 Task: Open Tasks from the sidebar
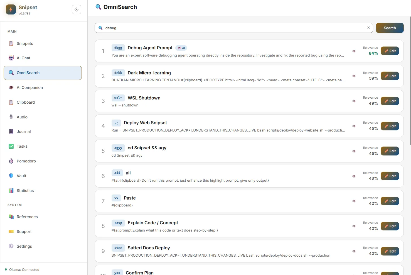point(43,146)
